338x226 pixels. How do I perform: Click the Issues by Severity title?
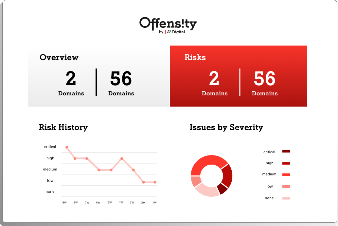pyautogui.click(x=226, y=127)
